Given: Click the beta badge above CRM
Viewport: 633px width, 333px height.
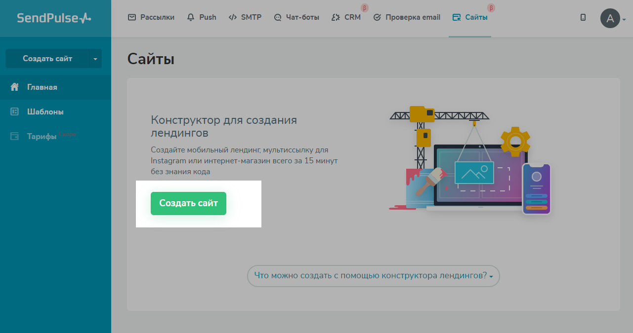Looking at the screenshot, I should (365, 8).
